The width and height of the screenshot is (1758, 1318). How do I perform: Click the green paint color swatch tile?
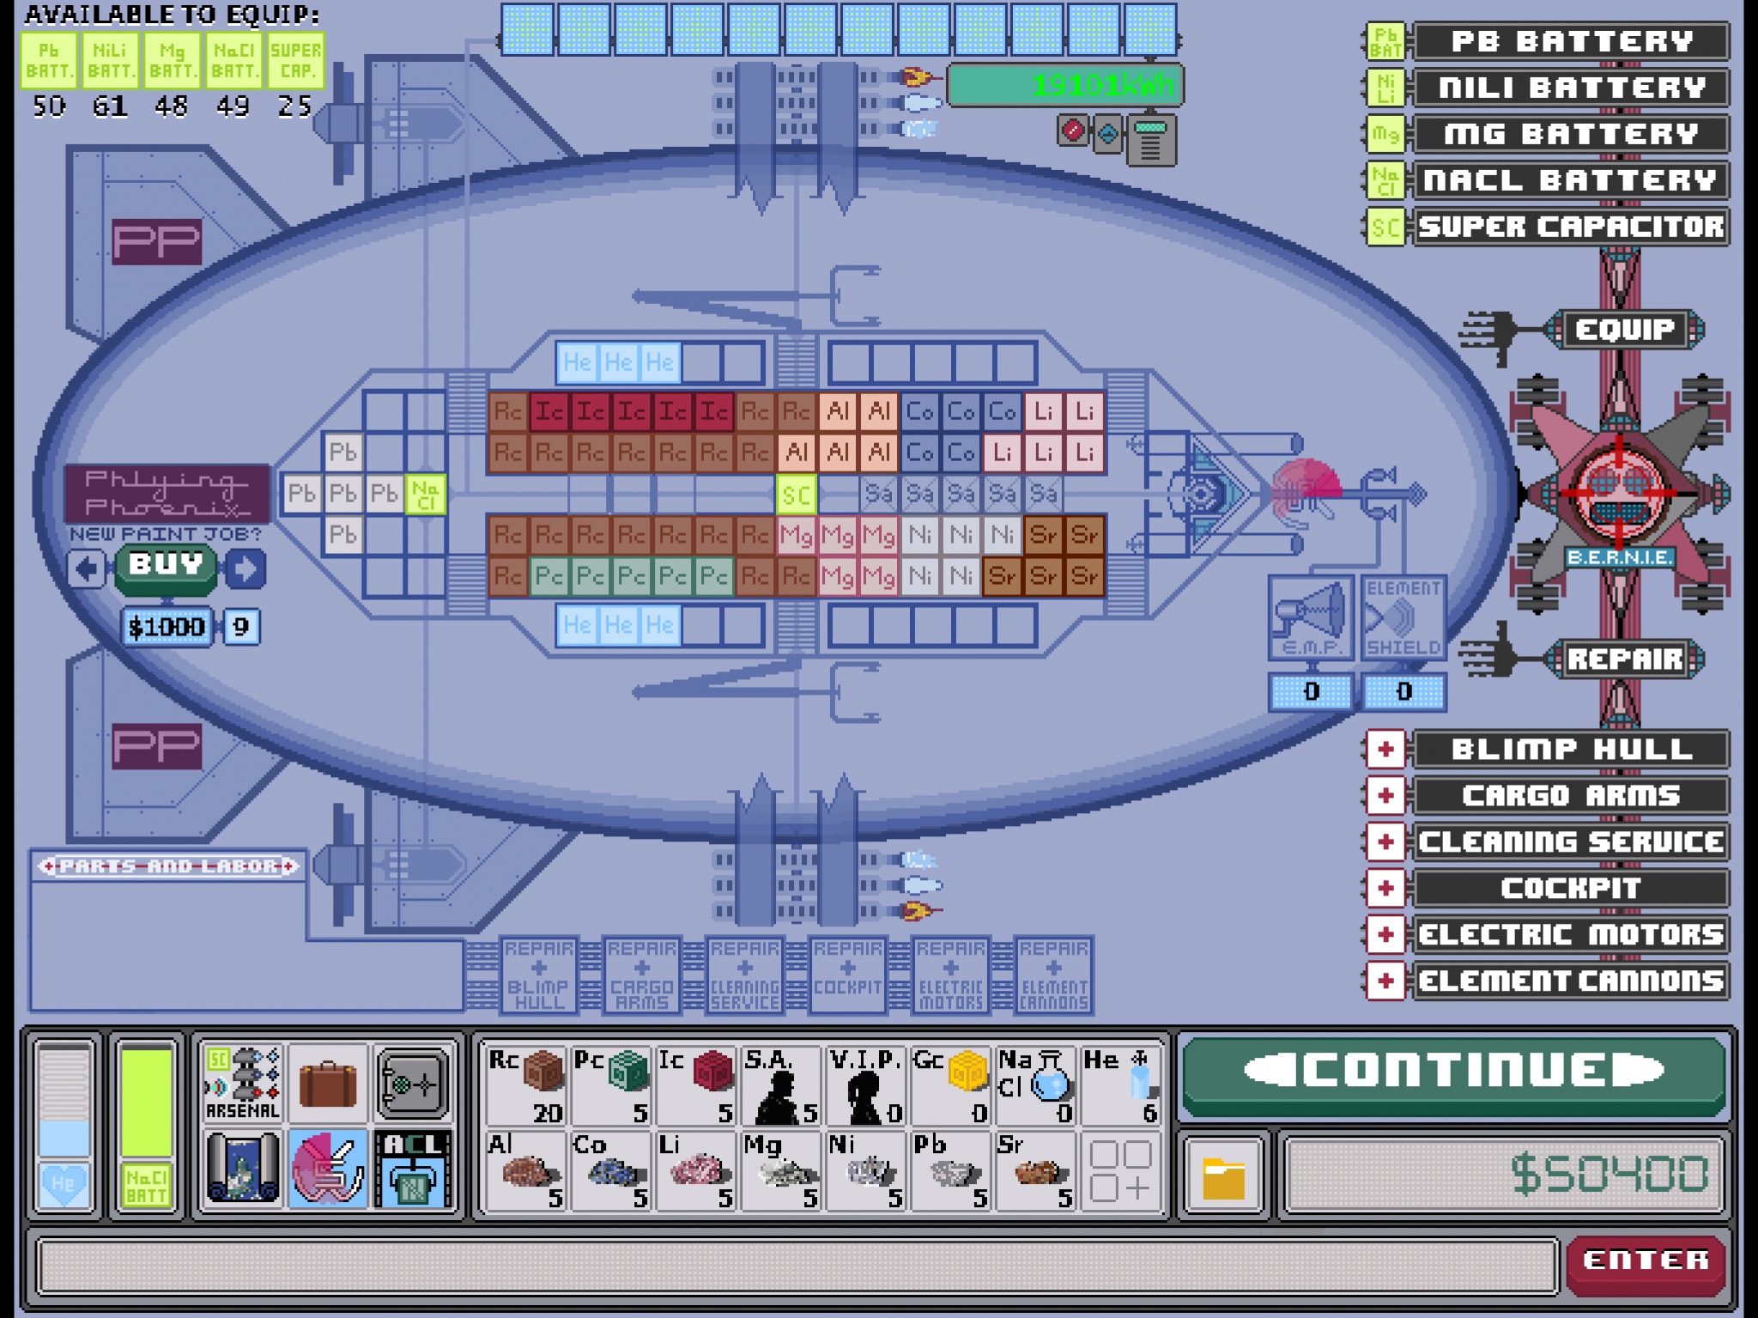pos(146,1103)
